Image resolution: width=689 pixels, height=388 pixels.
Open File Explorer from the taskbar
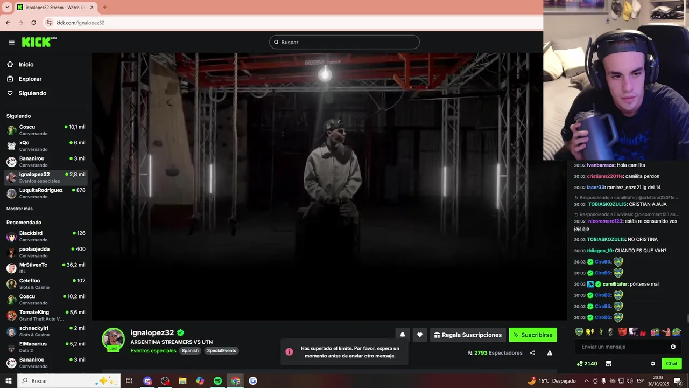(x=182, y=381)
